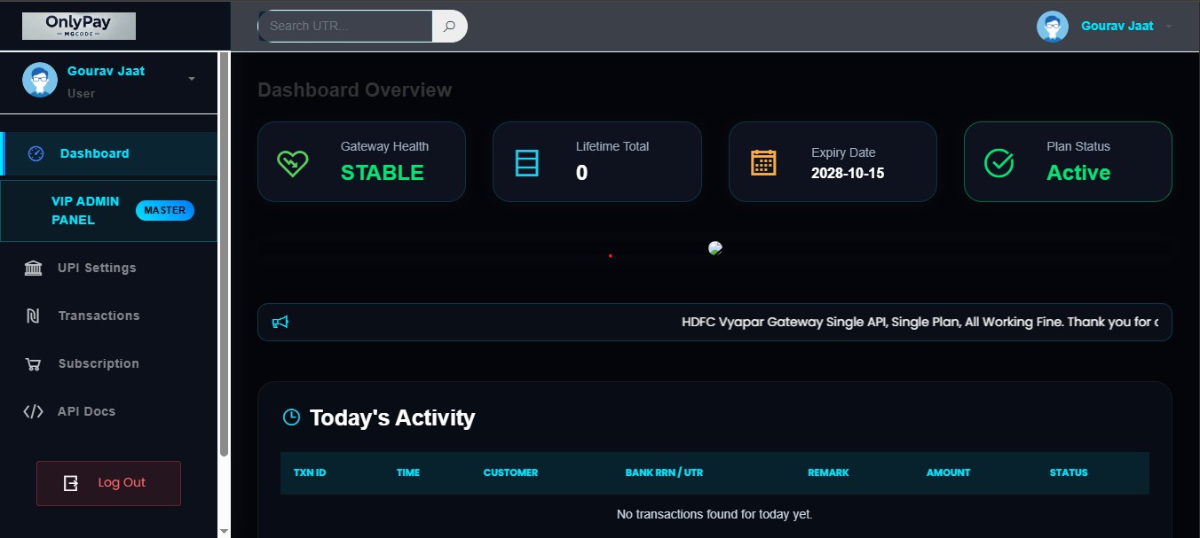Click the OnlyPay logo
Image resolution: width=1200 pixels, height=538 pixels.
pos(79,26)
